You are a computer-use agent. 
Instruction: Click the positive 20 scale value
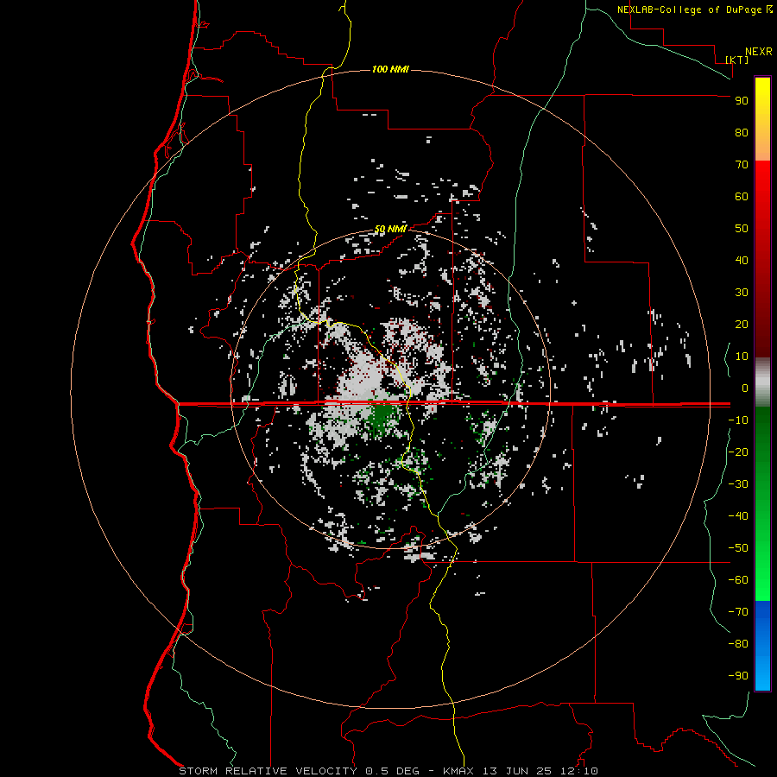coord(742,324)
